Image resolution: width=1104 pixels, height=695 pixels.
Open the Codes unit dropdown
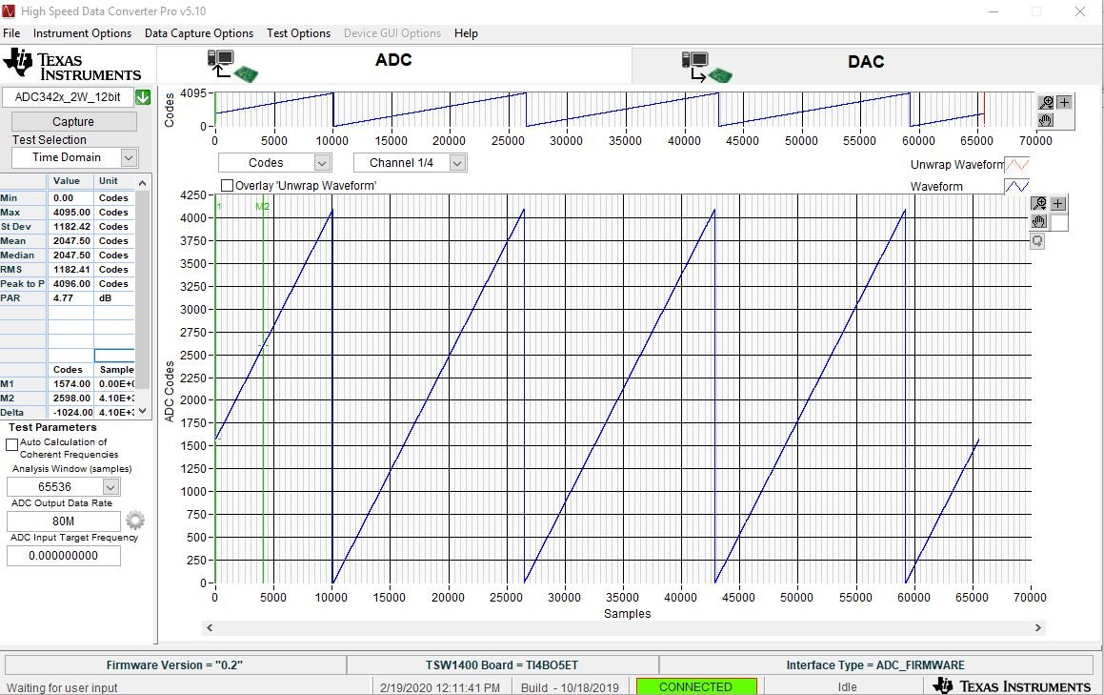click(x=322, y=163)
